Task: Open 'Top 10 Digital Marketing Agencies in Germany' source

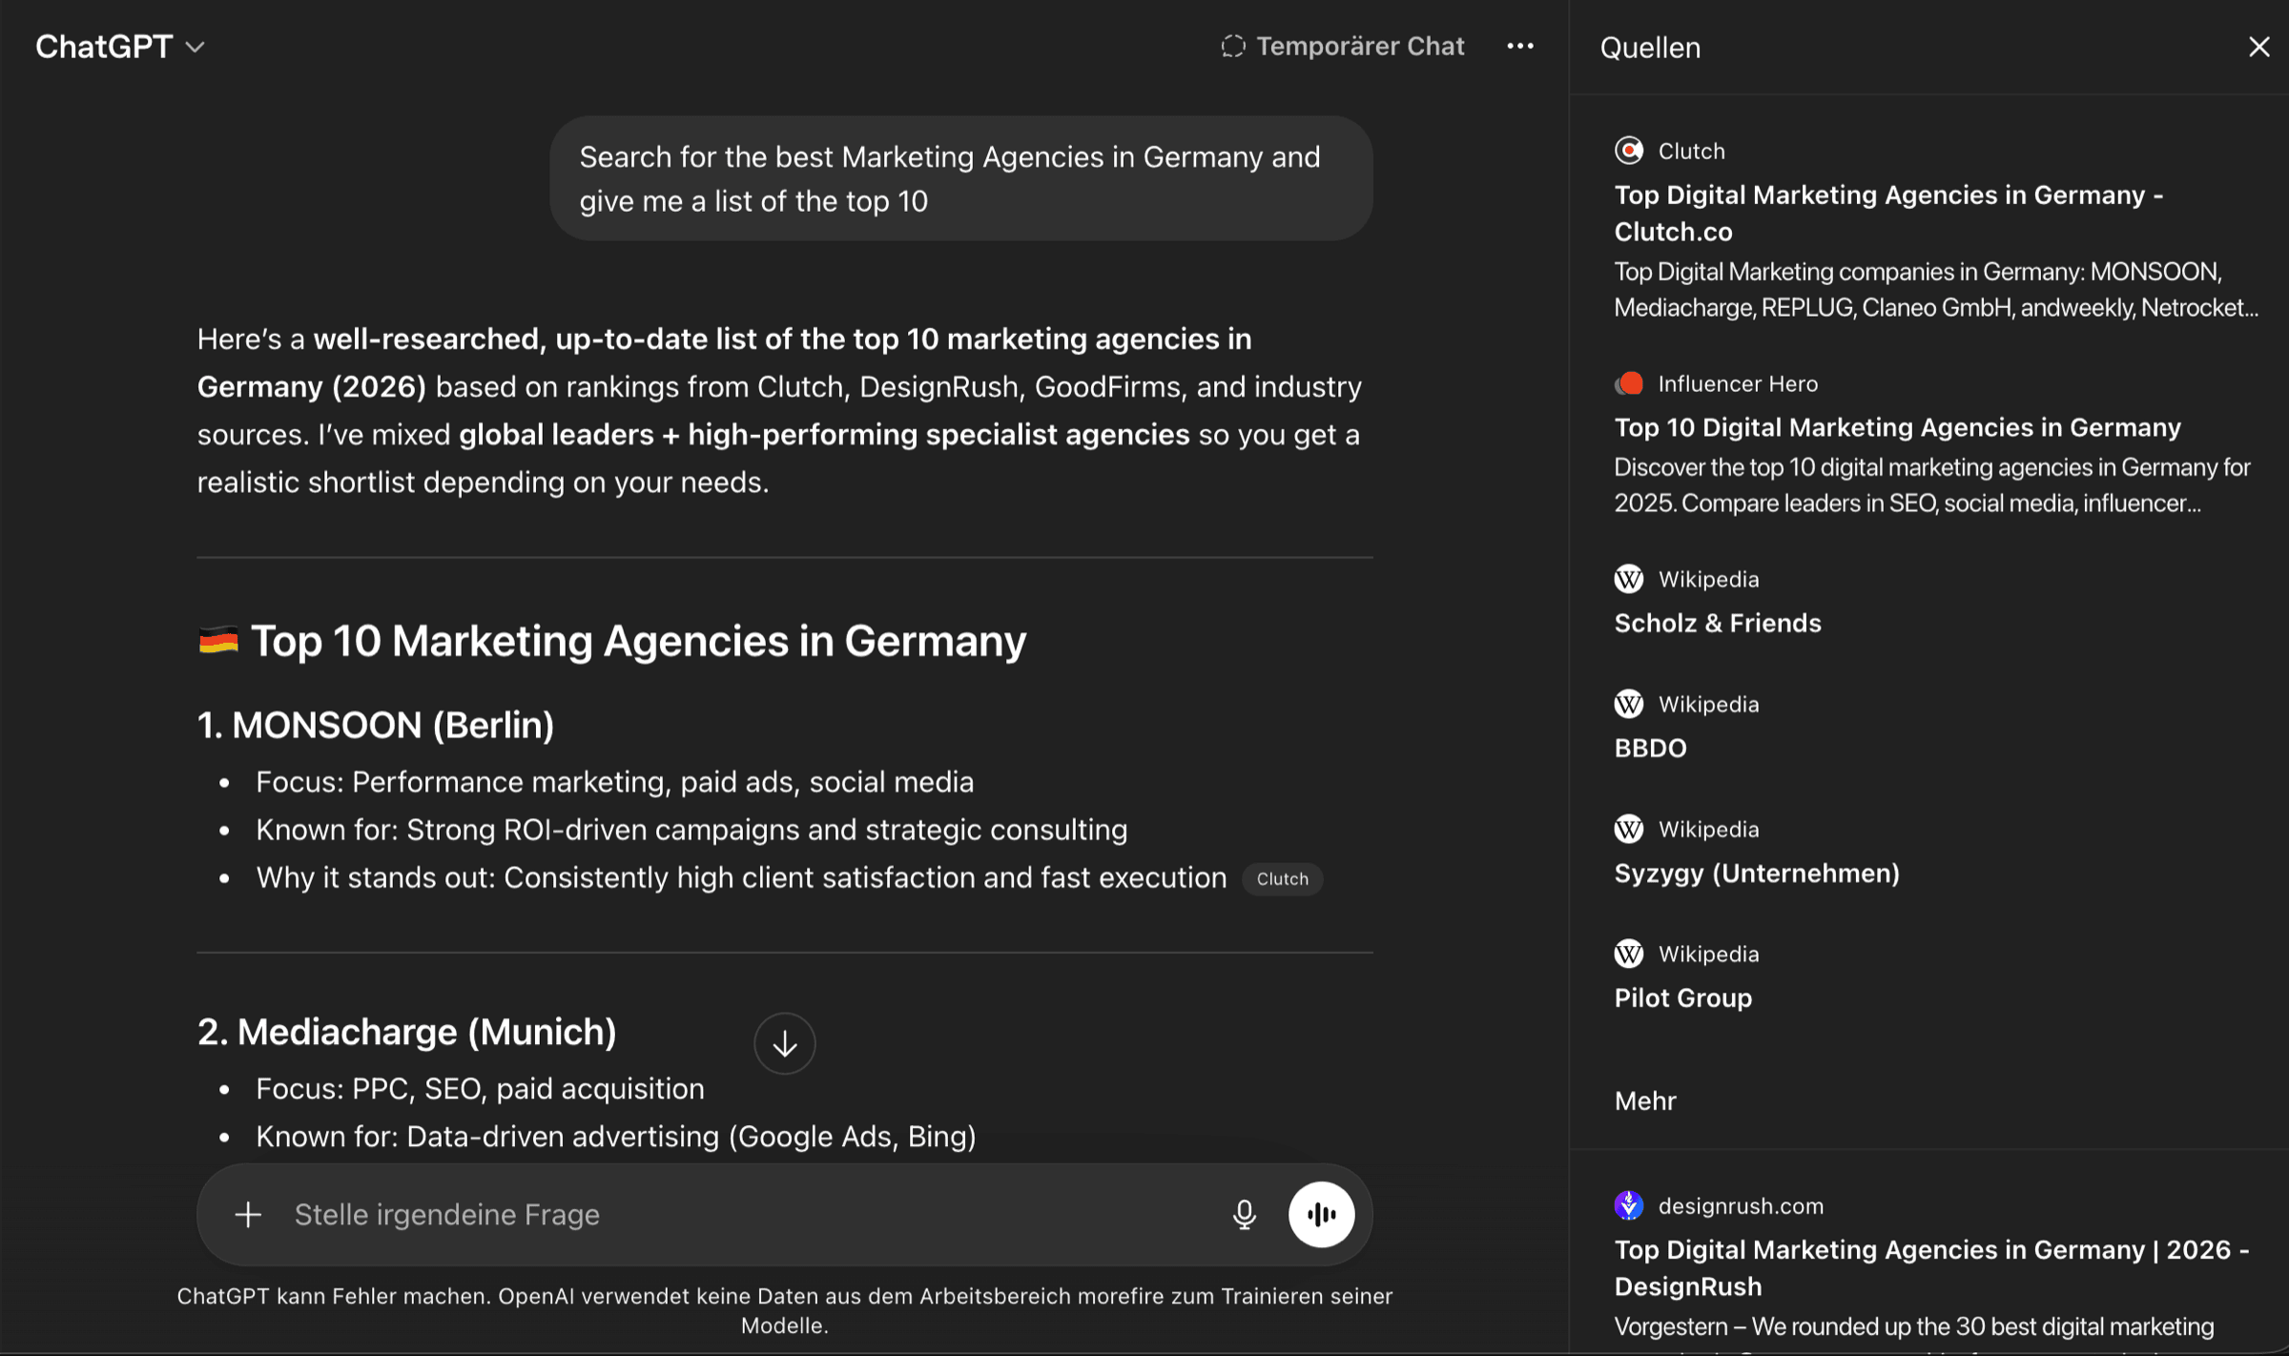Action: point(1897,427)
